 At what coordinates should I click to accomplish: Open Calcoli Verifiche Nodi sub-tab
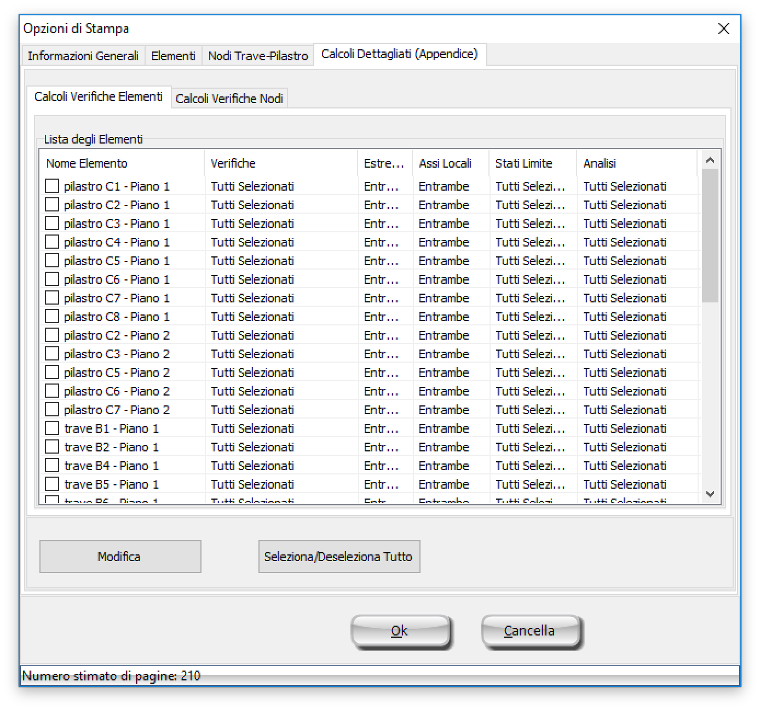click(229, 99)
